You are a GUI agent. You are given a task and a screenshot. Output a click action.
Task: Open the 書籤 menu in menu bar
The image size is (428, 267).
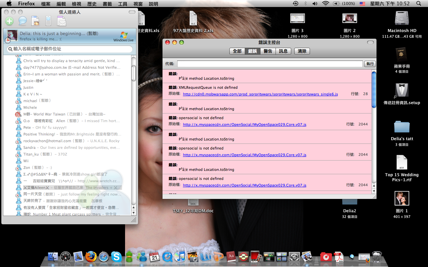[107, 4]
